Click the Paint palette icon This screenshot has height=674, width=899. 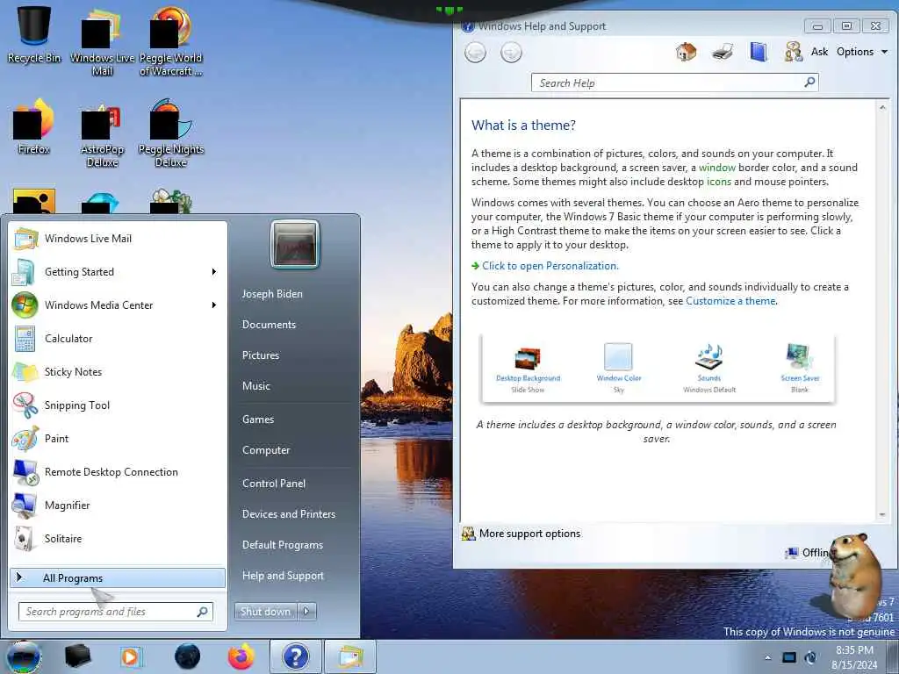coord(25,438)
